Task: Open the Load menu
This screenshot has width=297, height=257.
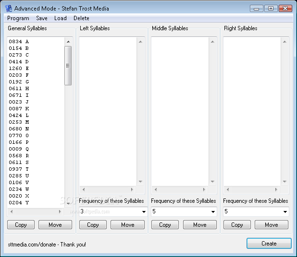Action: click(x=61, y=18)
